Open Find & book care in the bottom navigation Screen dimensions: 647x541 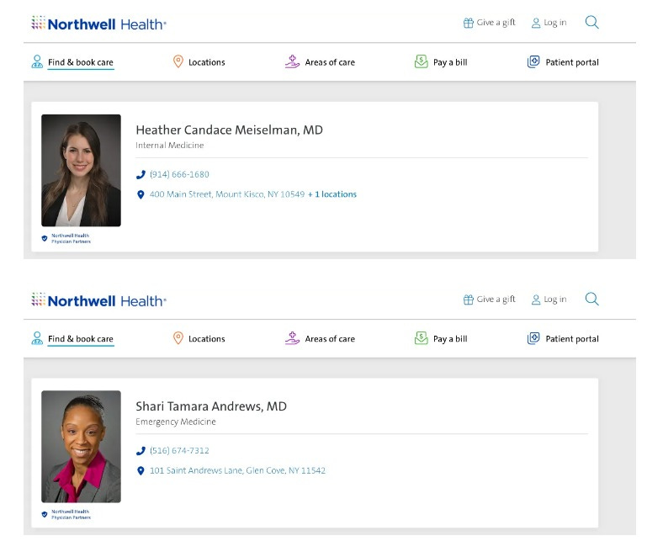81,339
